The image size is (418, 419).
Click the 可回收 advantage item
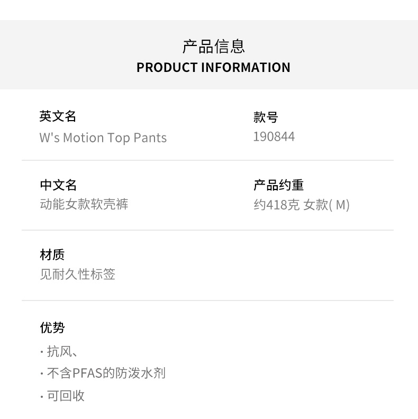(66, 396)
